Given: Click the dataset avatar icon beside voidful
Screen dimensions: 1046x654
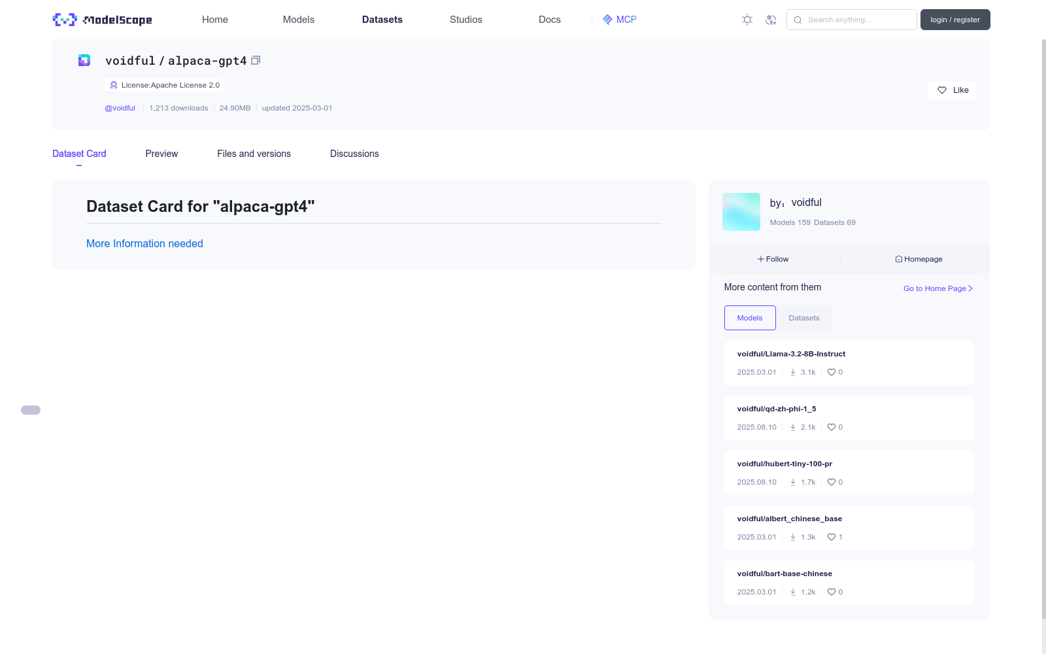Looking at the screenshot, I should (84, 60).
